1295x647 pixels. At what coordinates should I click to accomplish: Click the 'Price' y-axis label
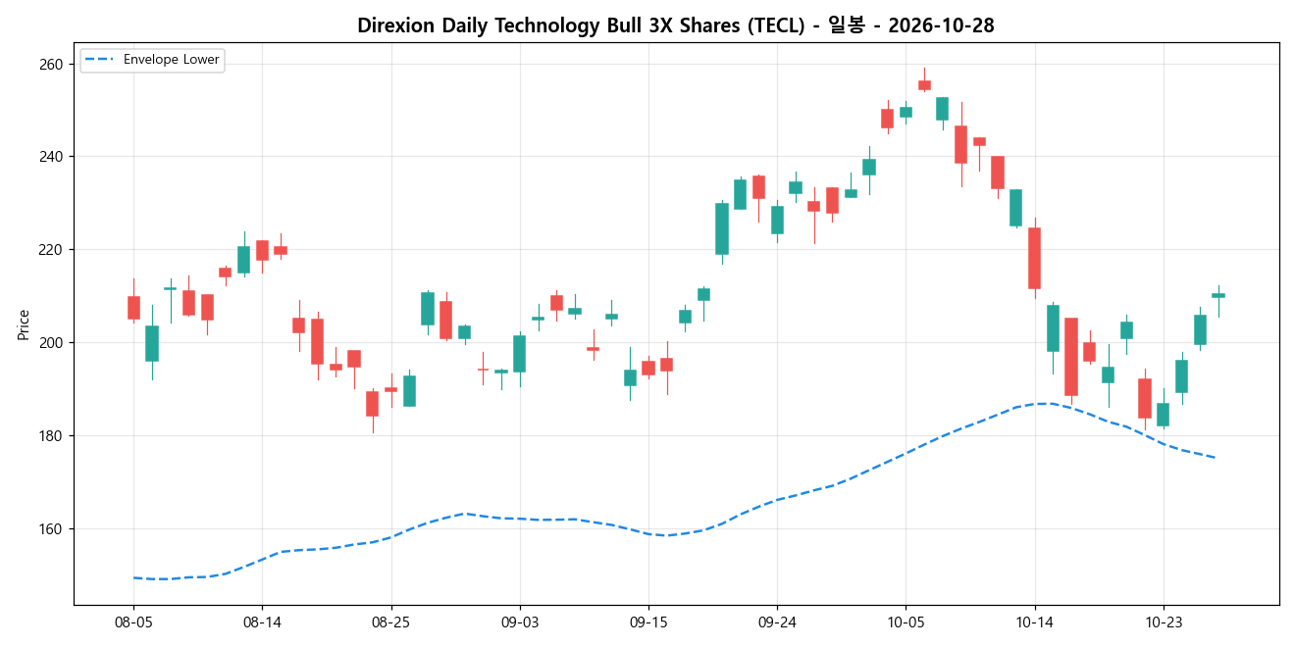click(x=24, y=324)
